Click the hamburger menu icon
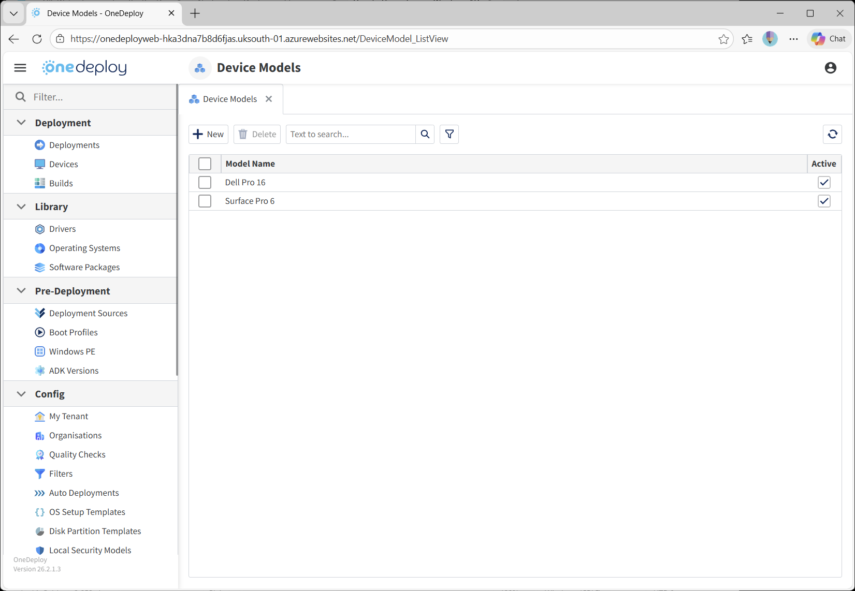The width and height of the screenshot is (855, 591). coord(20,68)
